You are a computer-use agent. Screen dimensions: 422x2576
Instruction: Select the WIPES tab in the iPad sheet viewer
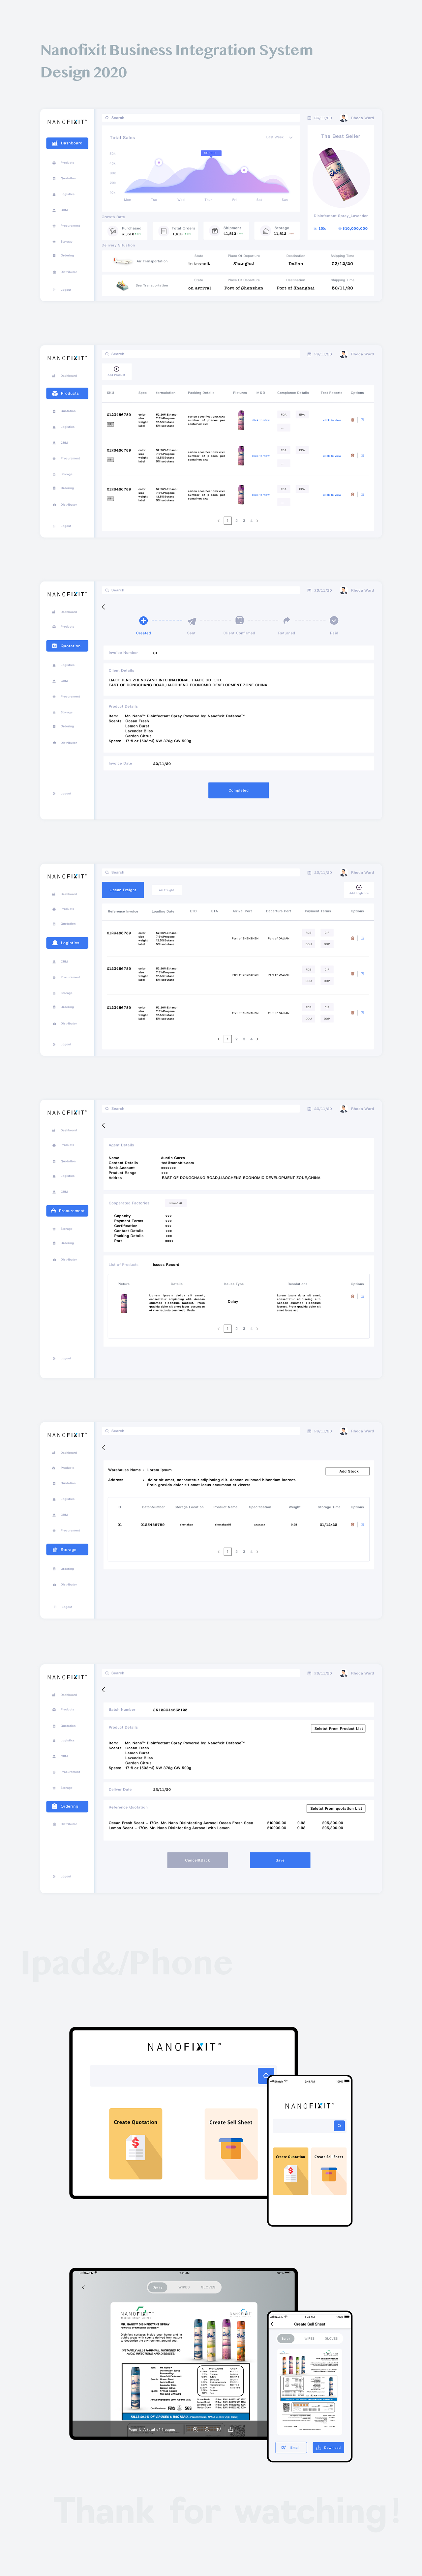pyautogui.click(x=184, y=2287)
